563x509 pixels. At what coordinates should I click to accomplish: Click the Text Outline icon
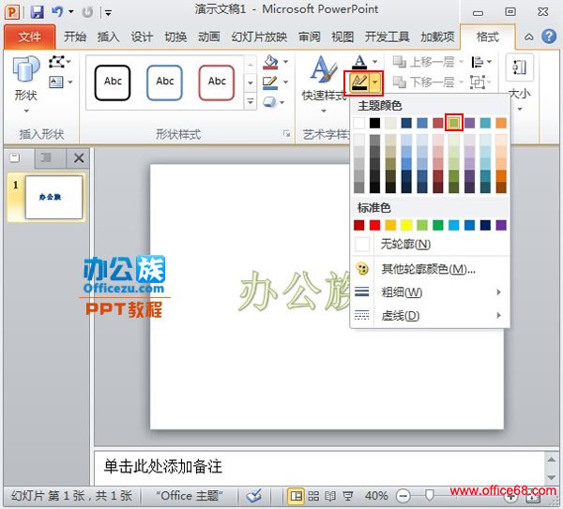(359, 83)
